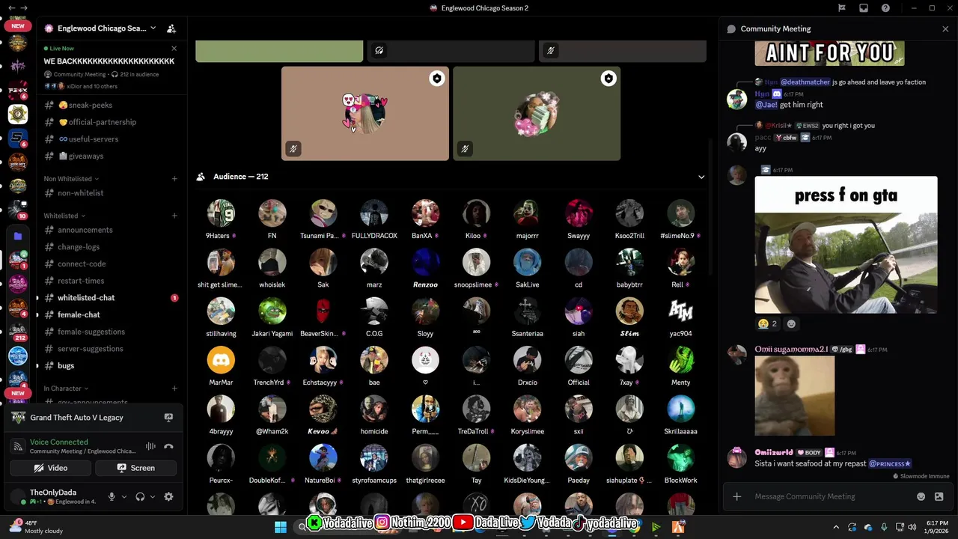Toggle microphone mute

click(x=112, y=496)
